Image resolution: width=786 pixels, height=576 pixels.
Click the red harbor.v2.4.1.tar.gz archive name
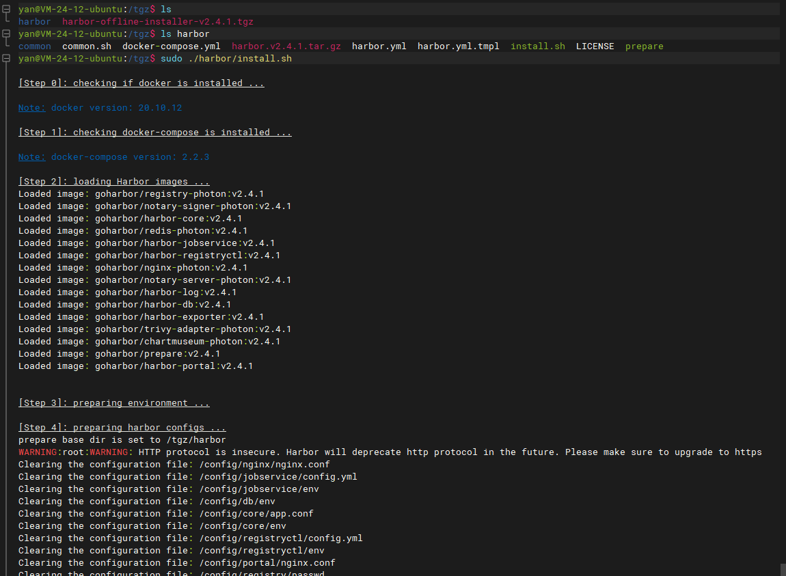[x=286, y=46]
